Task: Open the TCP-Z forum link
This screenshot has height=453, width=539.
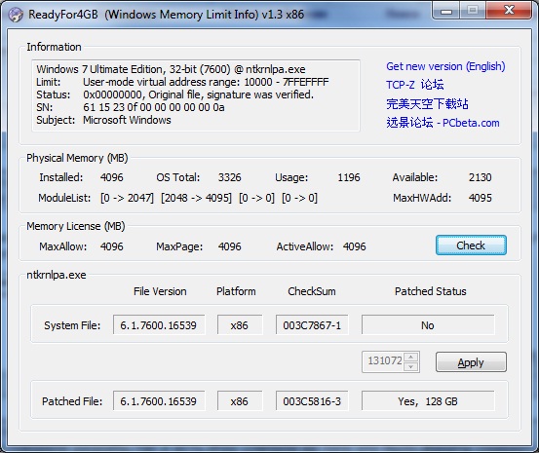Action: tap(414, 85)
